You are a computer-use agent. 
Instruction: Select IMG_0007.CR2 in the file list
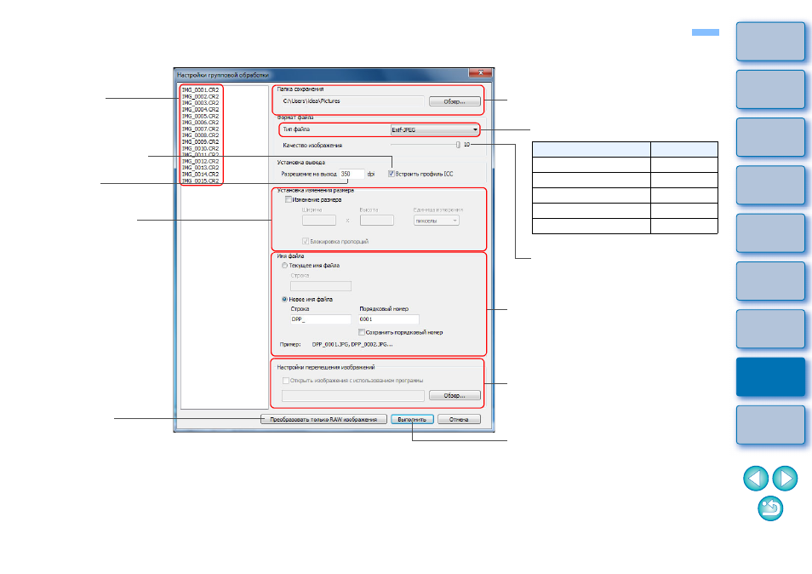pos(200,129)
